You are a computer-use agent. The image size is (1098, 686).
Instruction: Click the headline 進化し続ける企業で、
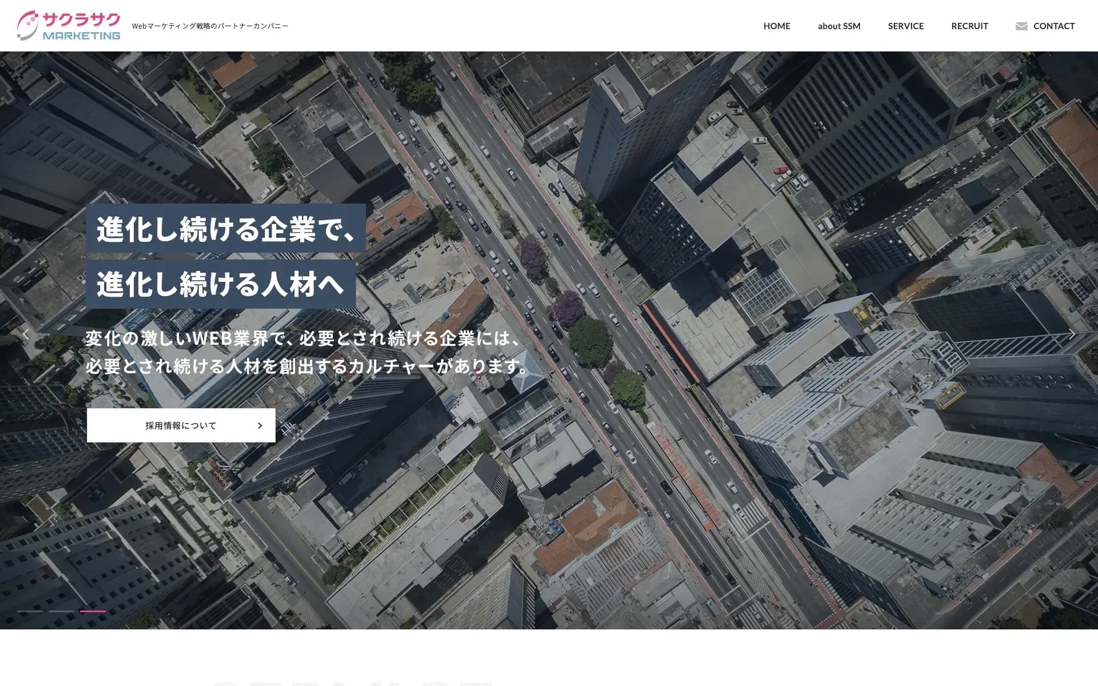226,228
